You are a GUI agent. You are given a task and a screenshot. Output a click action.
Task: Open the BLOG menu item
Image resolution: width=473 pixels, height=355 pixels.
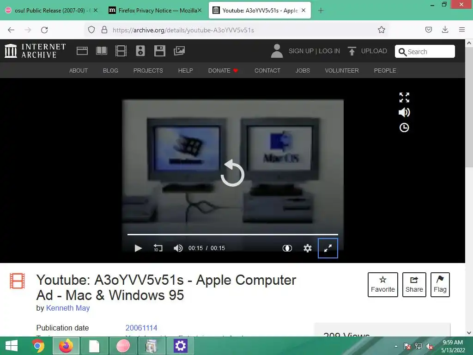[x=110, y=70]
